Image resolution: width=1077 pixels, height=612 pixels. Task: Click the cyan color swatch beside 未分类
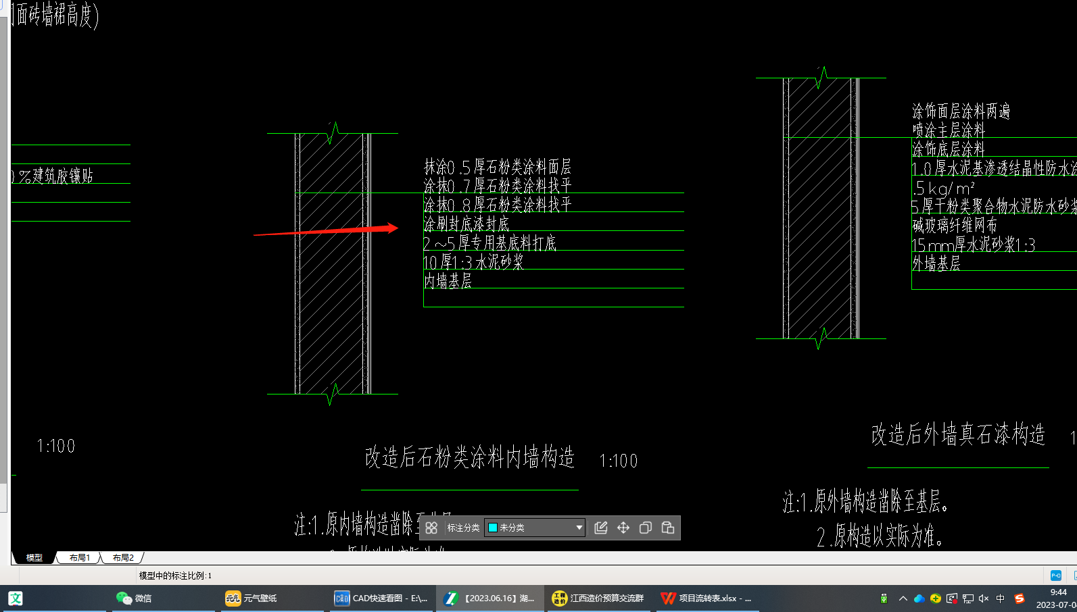pos(493,528)
